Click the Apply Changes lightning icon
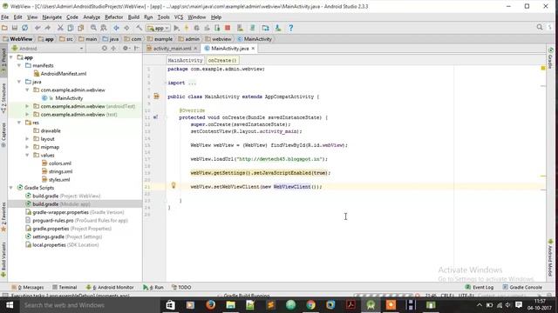Image resolution: width=558 pixels, height=313 pixels. pyautogui.click(x=186, y=28)
